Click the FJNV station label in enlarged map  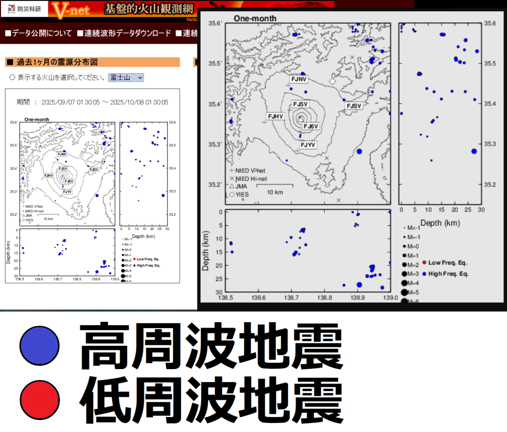coord(299,79)
